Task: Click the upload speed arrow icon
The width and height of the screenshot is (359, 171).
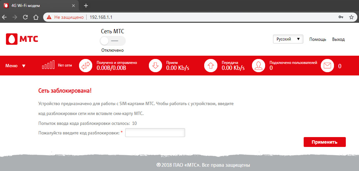Action: click(211, 66)
